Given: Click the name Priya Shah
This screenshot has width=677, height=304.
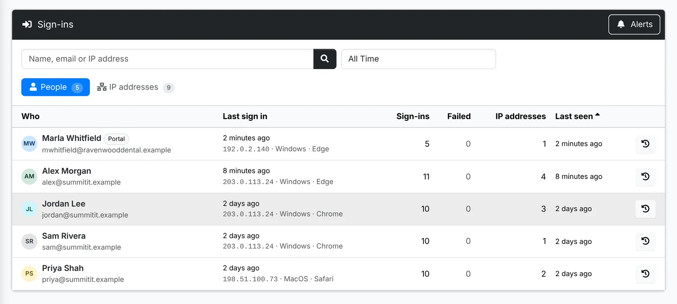Looking at the screenshot, I should click(x=63, y=268).
